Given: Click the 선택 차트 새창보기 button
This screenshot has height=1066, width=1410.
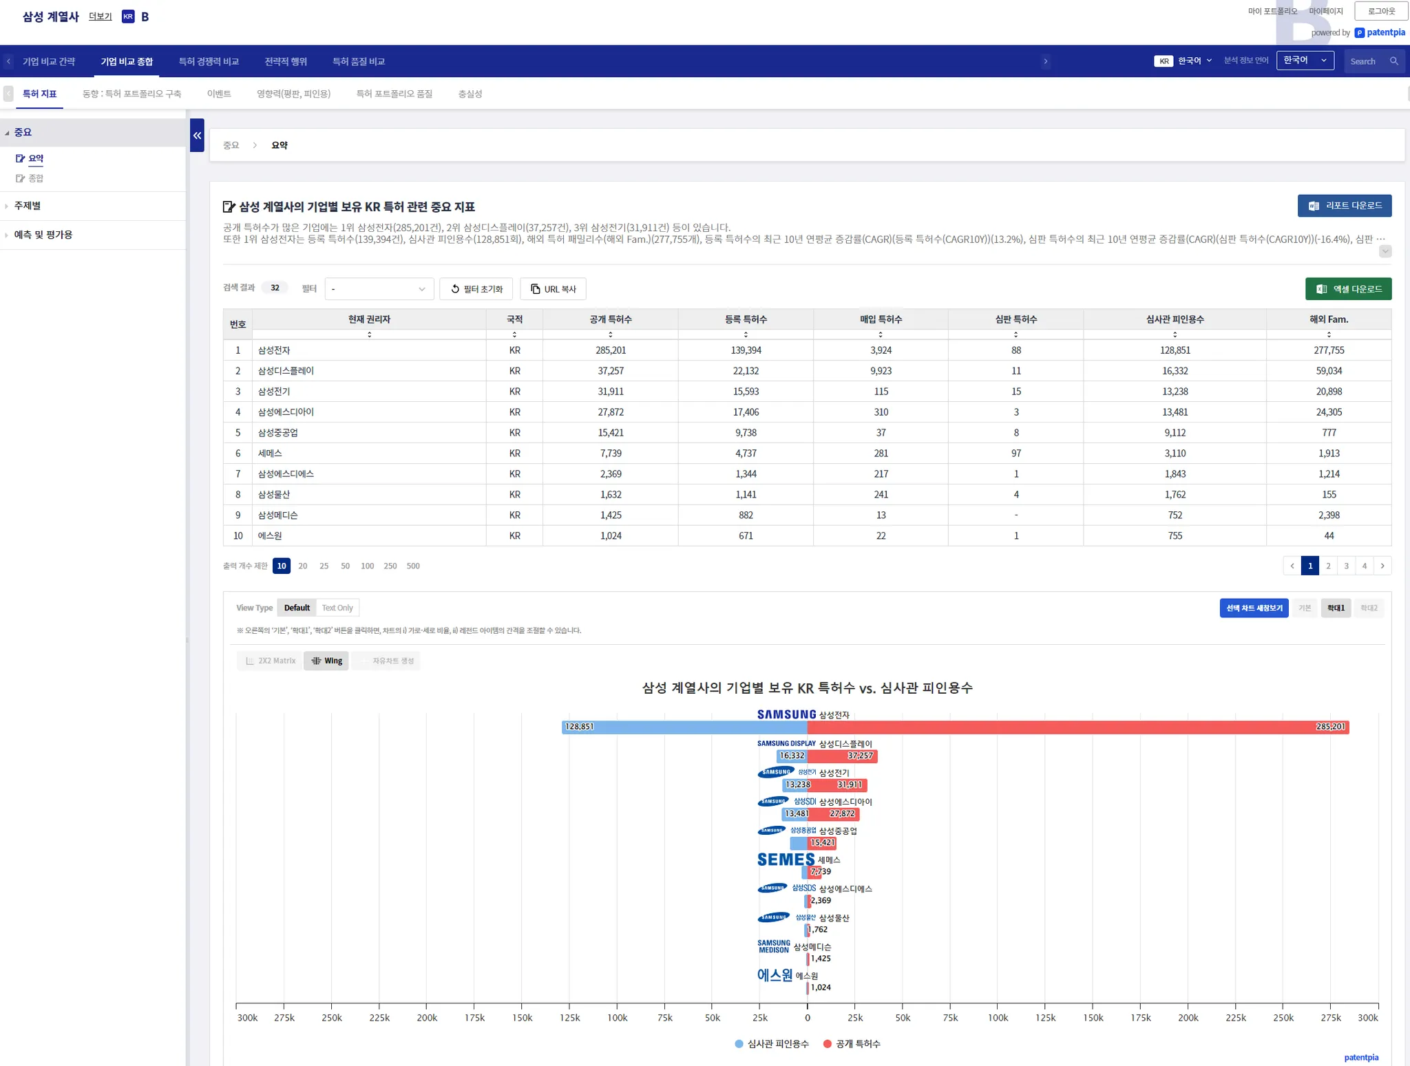Looking at the screenshot, I should pyautogui.click(x=1254, y=608).
